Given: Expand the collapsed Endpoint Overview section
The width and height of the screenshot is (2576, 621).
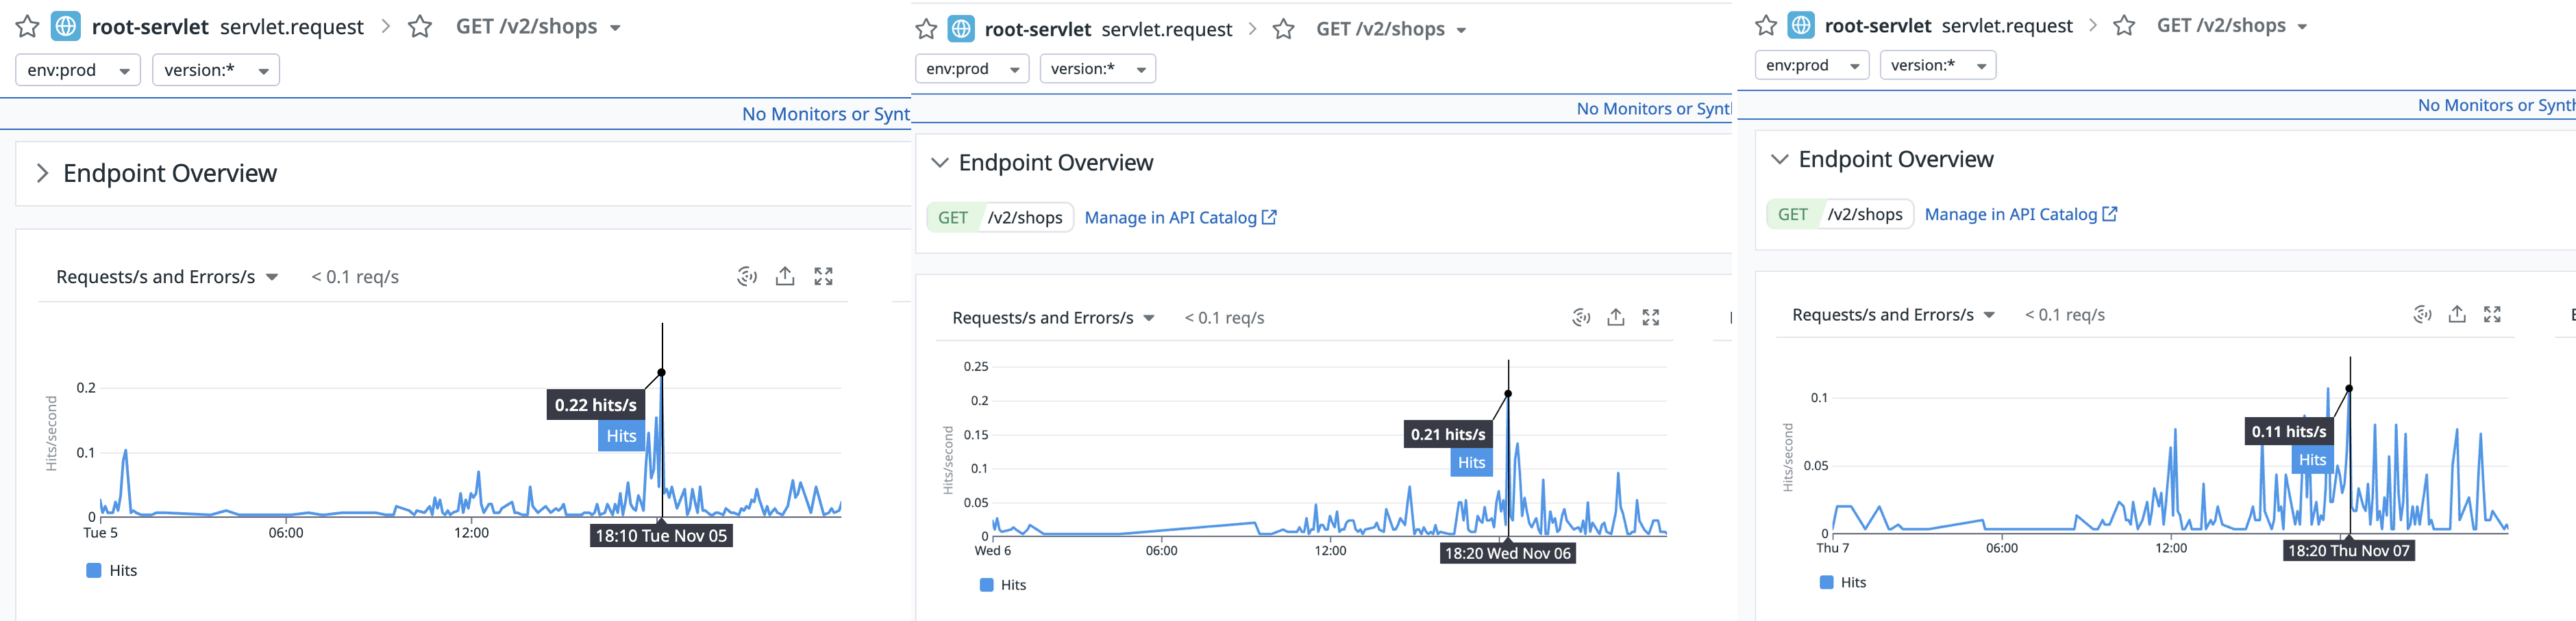Looking at the screenshot, I should 42,173.
